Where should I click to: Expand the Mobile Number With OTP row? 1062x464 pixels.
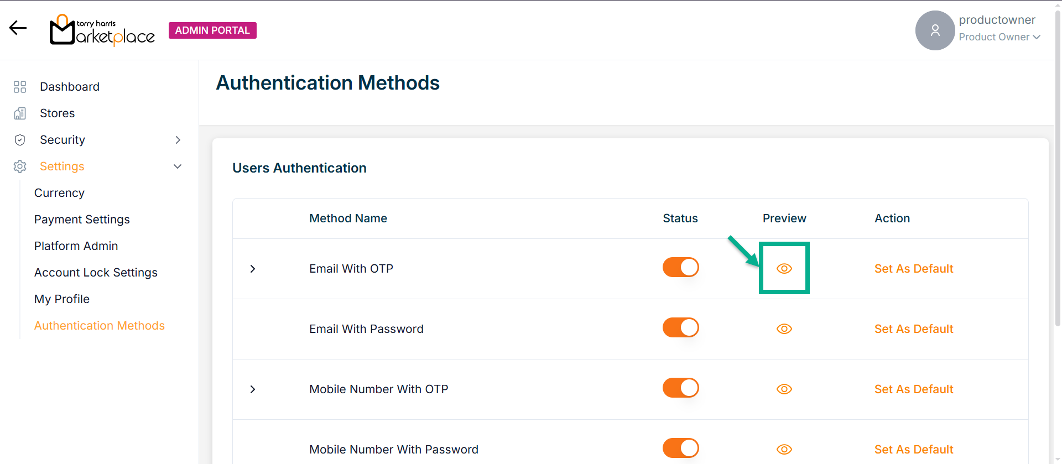[253, 389]
